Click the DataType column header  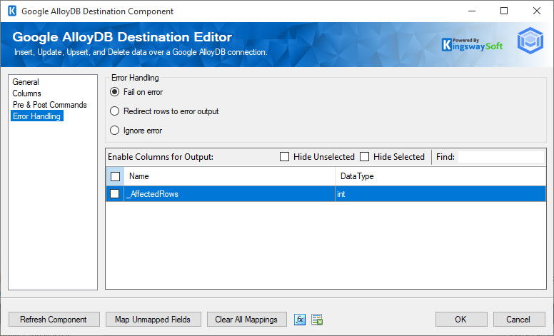[x=440, y=176]
